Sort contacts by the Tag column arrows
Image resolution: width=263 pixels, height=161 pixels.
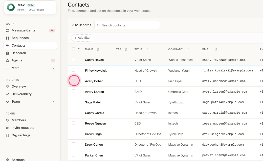pyautogui.click(x=126, y=49)
